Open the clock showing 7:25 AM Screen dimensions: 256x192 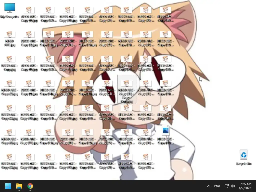tap(245, 186)
